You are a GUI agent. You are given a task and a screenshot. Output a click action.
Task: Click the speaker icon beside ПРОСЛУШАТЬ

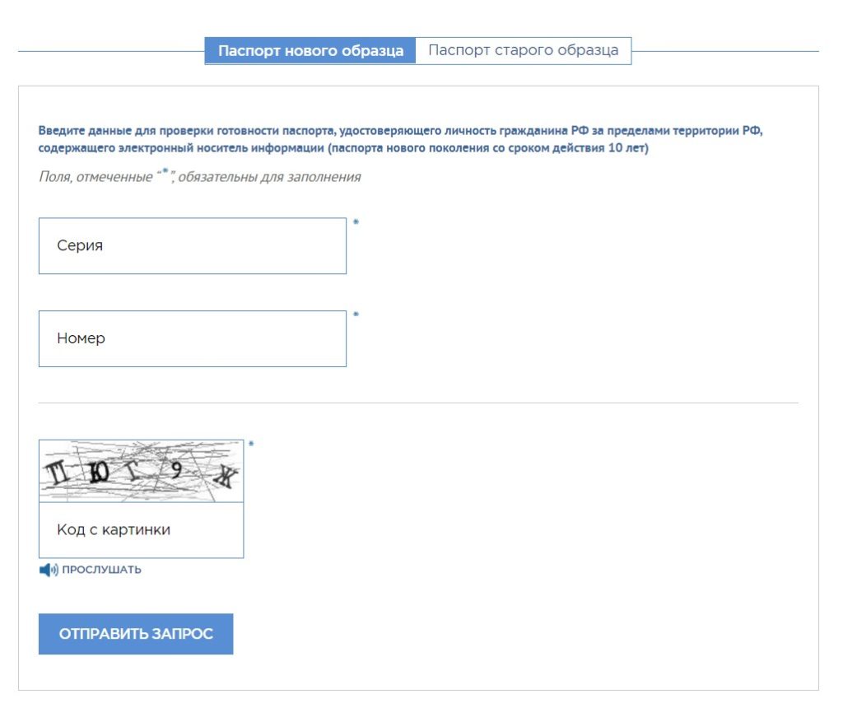click(x=49, y=570)
